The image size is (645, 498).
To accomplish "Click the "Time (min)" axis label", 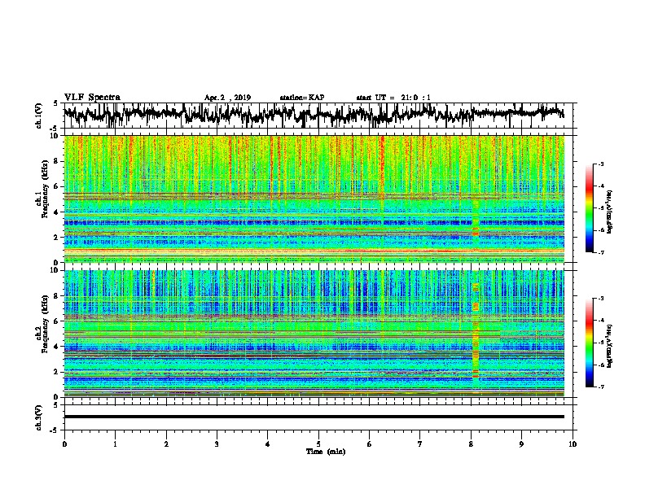I will point(326,452).
